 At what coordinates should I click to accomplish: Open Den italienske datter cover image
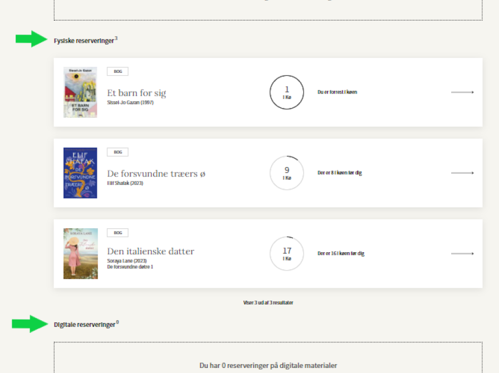coord(80,254)
